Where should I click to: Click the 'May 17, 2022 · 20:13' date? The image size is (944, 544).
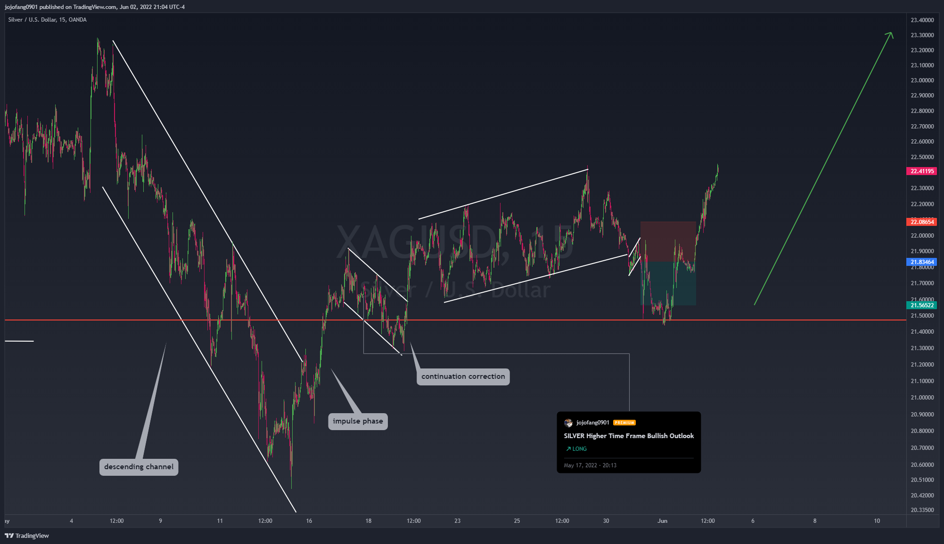tap(590, 465)
